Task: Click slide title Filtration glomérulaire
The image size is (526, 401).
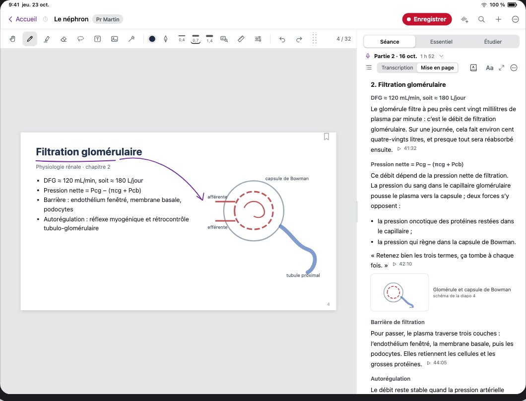Action: click(x=89, y=152)
